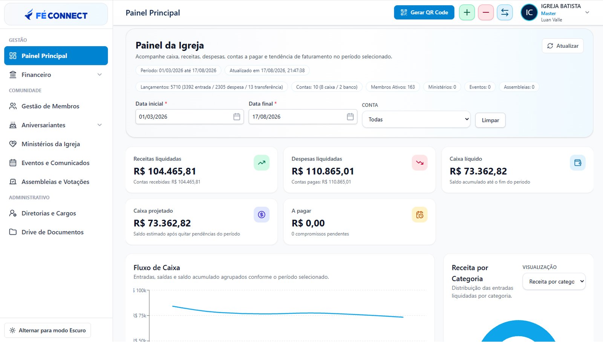603x342 pixels.
Task: Click the bank icon next to Financeiro
Action: pyautogui.click(x=13, y=74)
